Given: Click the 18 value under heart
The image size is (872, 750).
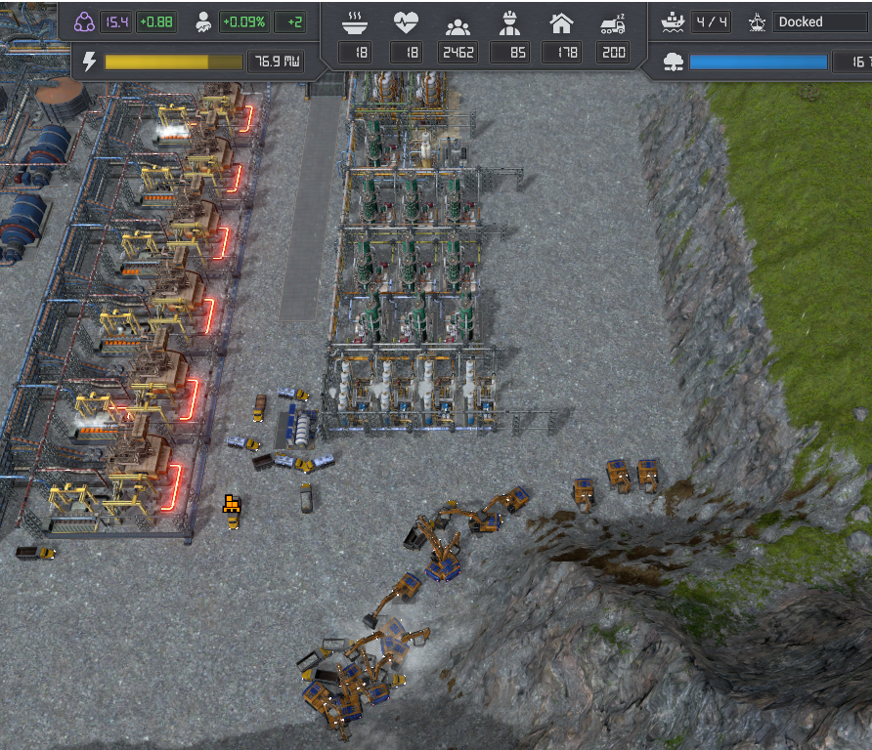Looking at the screenshot, I should [406, 52].
